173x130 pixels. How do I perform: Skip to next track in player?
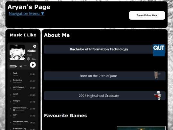pyautogui.click(x=21, y=66)
